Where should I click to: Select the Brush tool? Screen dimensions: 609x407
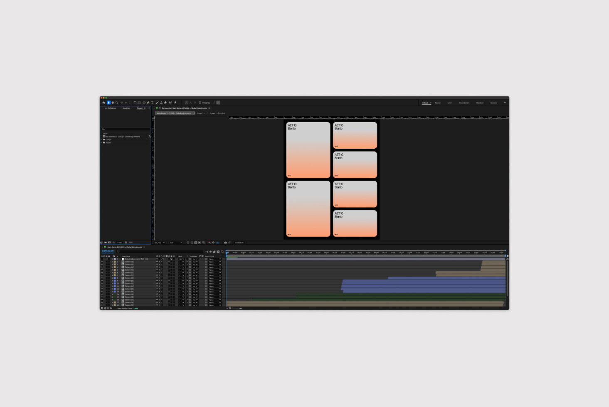157,103
